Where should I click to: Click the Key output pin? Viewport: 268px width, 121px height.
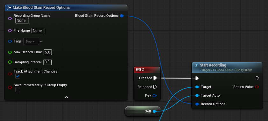(x=154, y=96)
